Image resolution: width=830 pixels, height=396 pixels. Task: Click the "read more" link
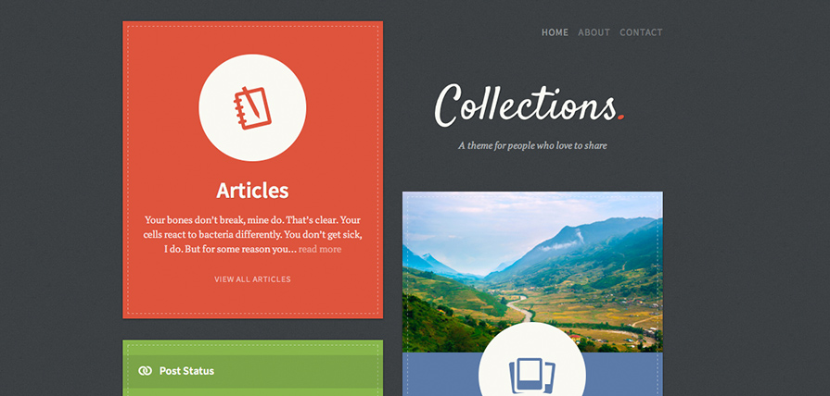(x=320, y=249)
